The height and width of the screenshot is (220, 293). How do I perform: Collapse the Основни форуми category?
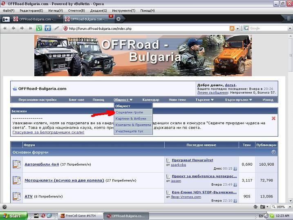coord(273,152)
